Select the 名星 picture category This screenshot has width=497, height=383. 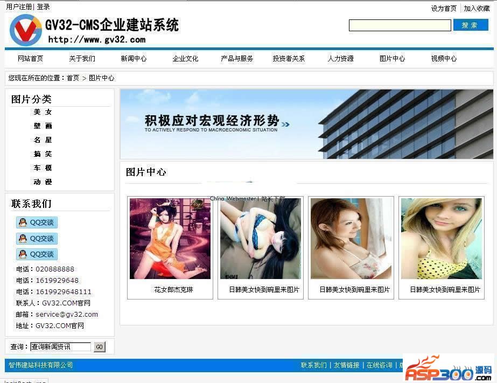(43, 140)
